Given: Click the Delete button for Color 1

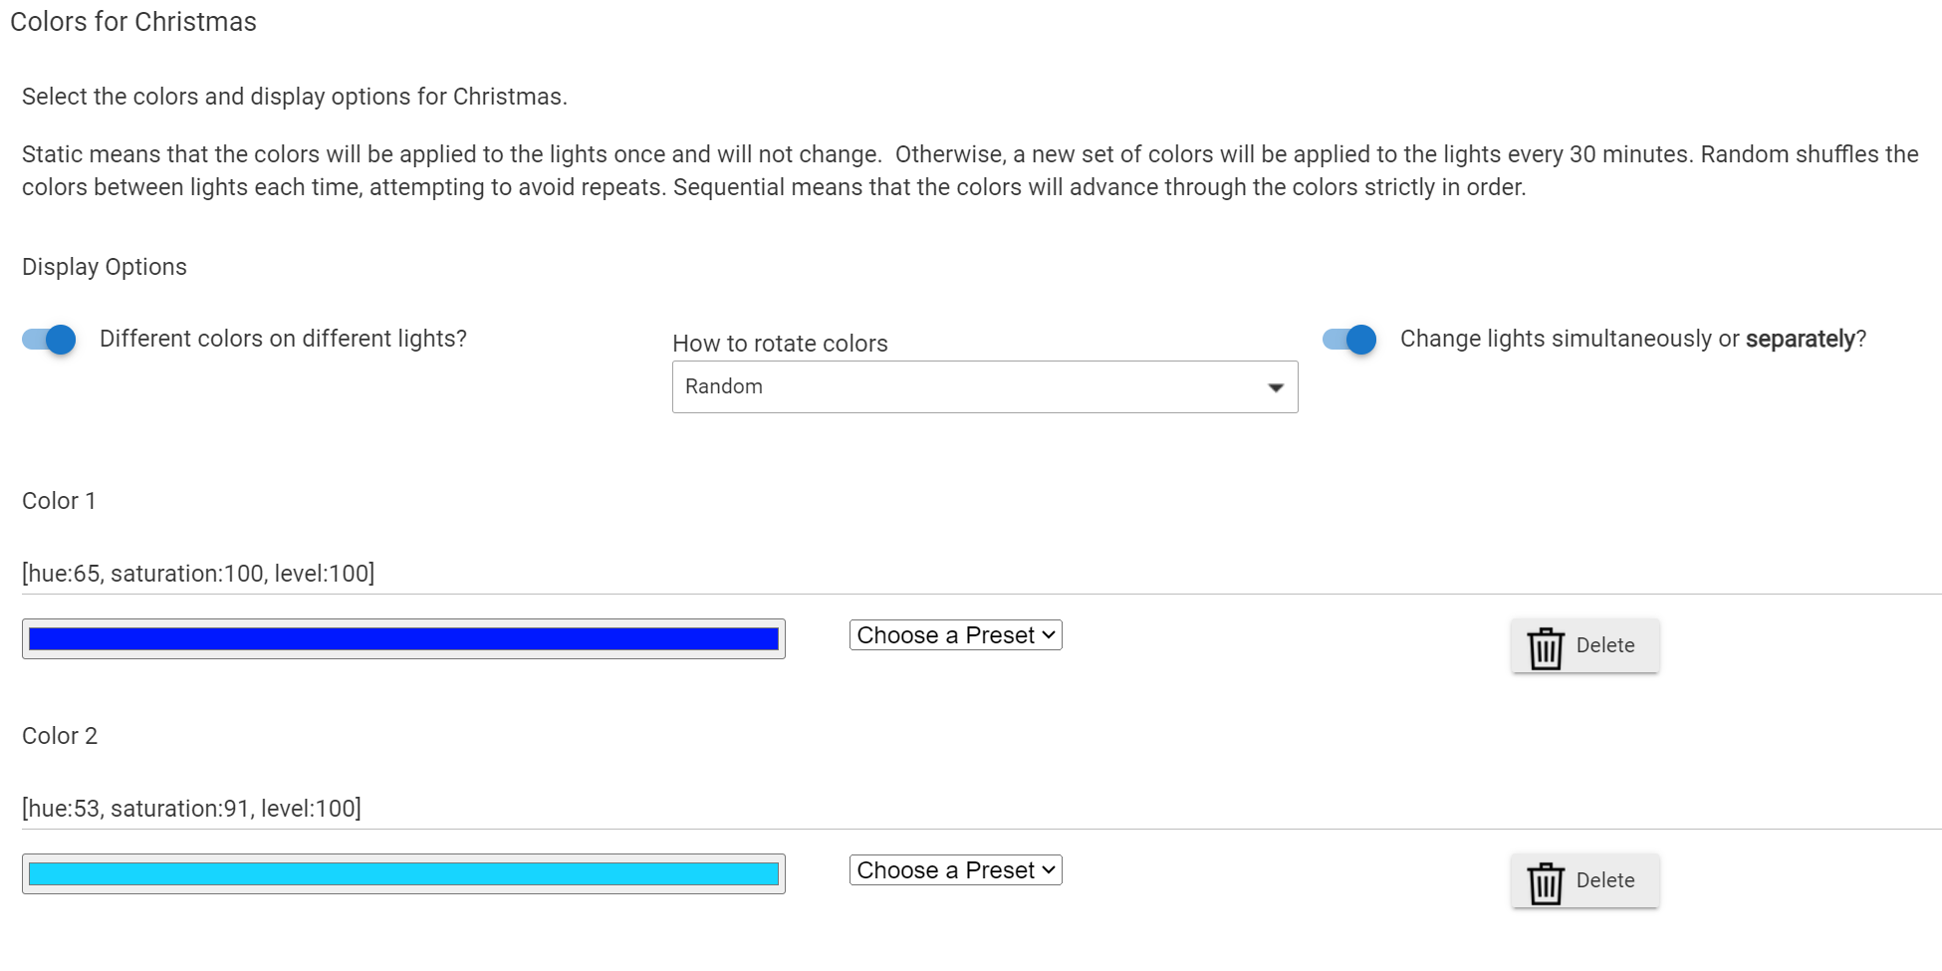Looking at the screenshot, I should point(1584,645).
